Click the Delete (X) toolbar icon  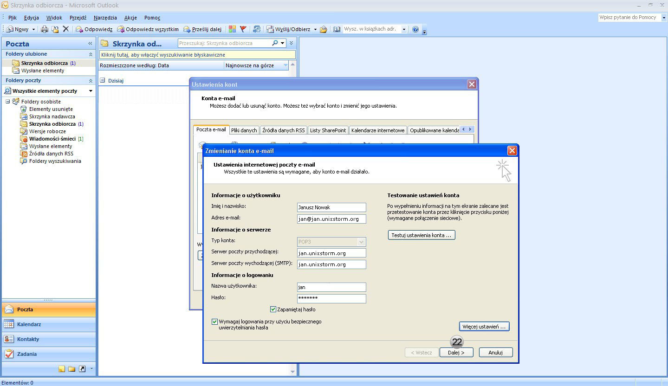(66, 29)
